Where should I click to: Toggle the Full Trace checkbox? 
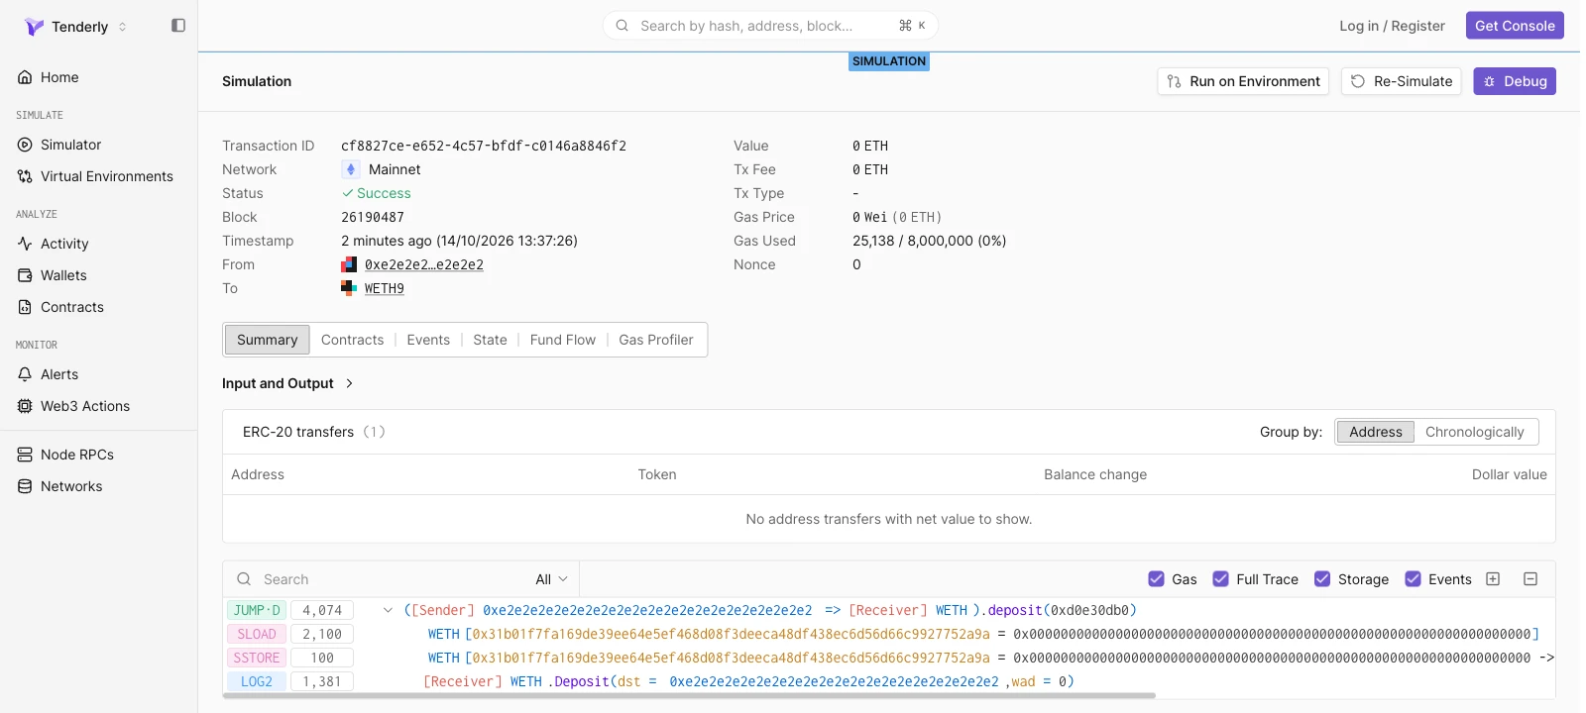tap(1220, 579)
